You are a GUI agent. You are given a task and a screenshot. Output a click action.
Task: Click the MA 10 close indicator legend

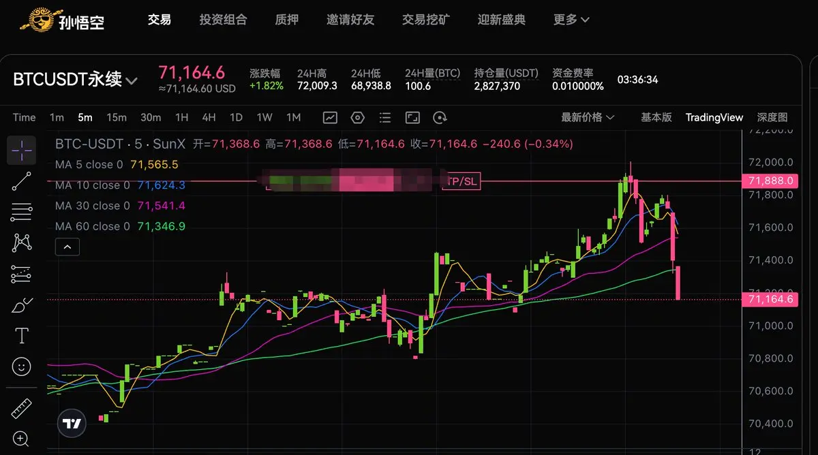(x=120, y=185)
